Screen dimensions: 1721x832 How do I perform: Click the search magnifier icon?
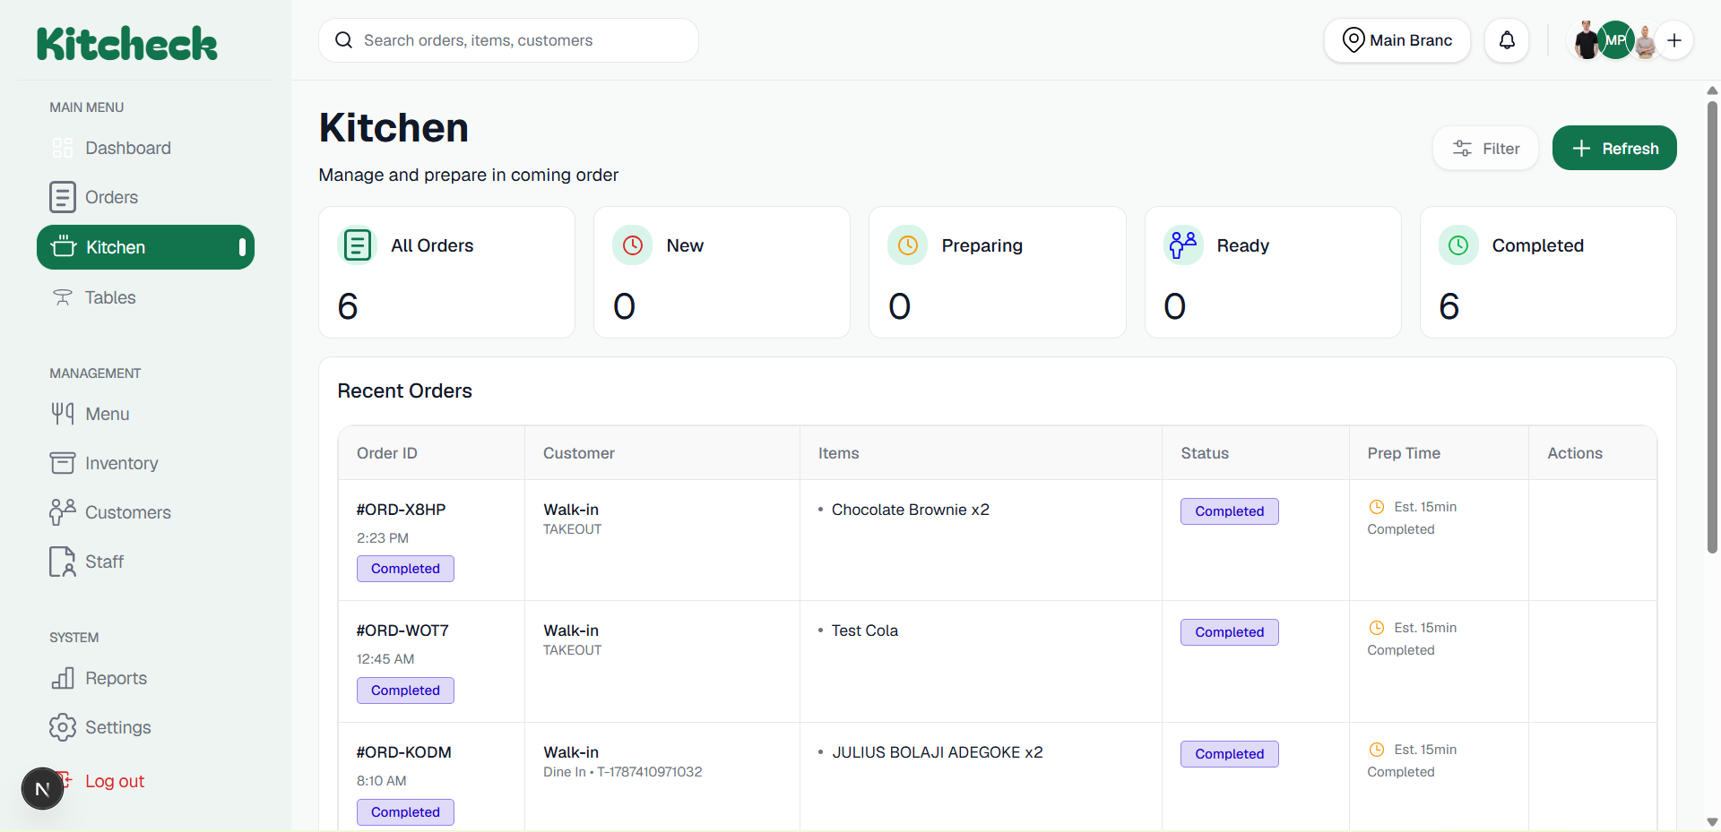343,40
